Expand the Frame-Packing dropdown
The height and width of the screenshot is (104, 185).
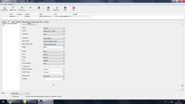tap(54, 63)
